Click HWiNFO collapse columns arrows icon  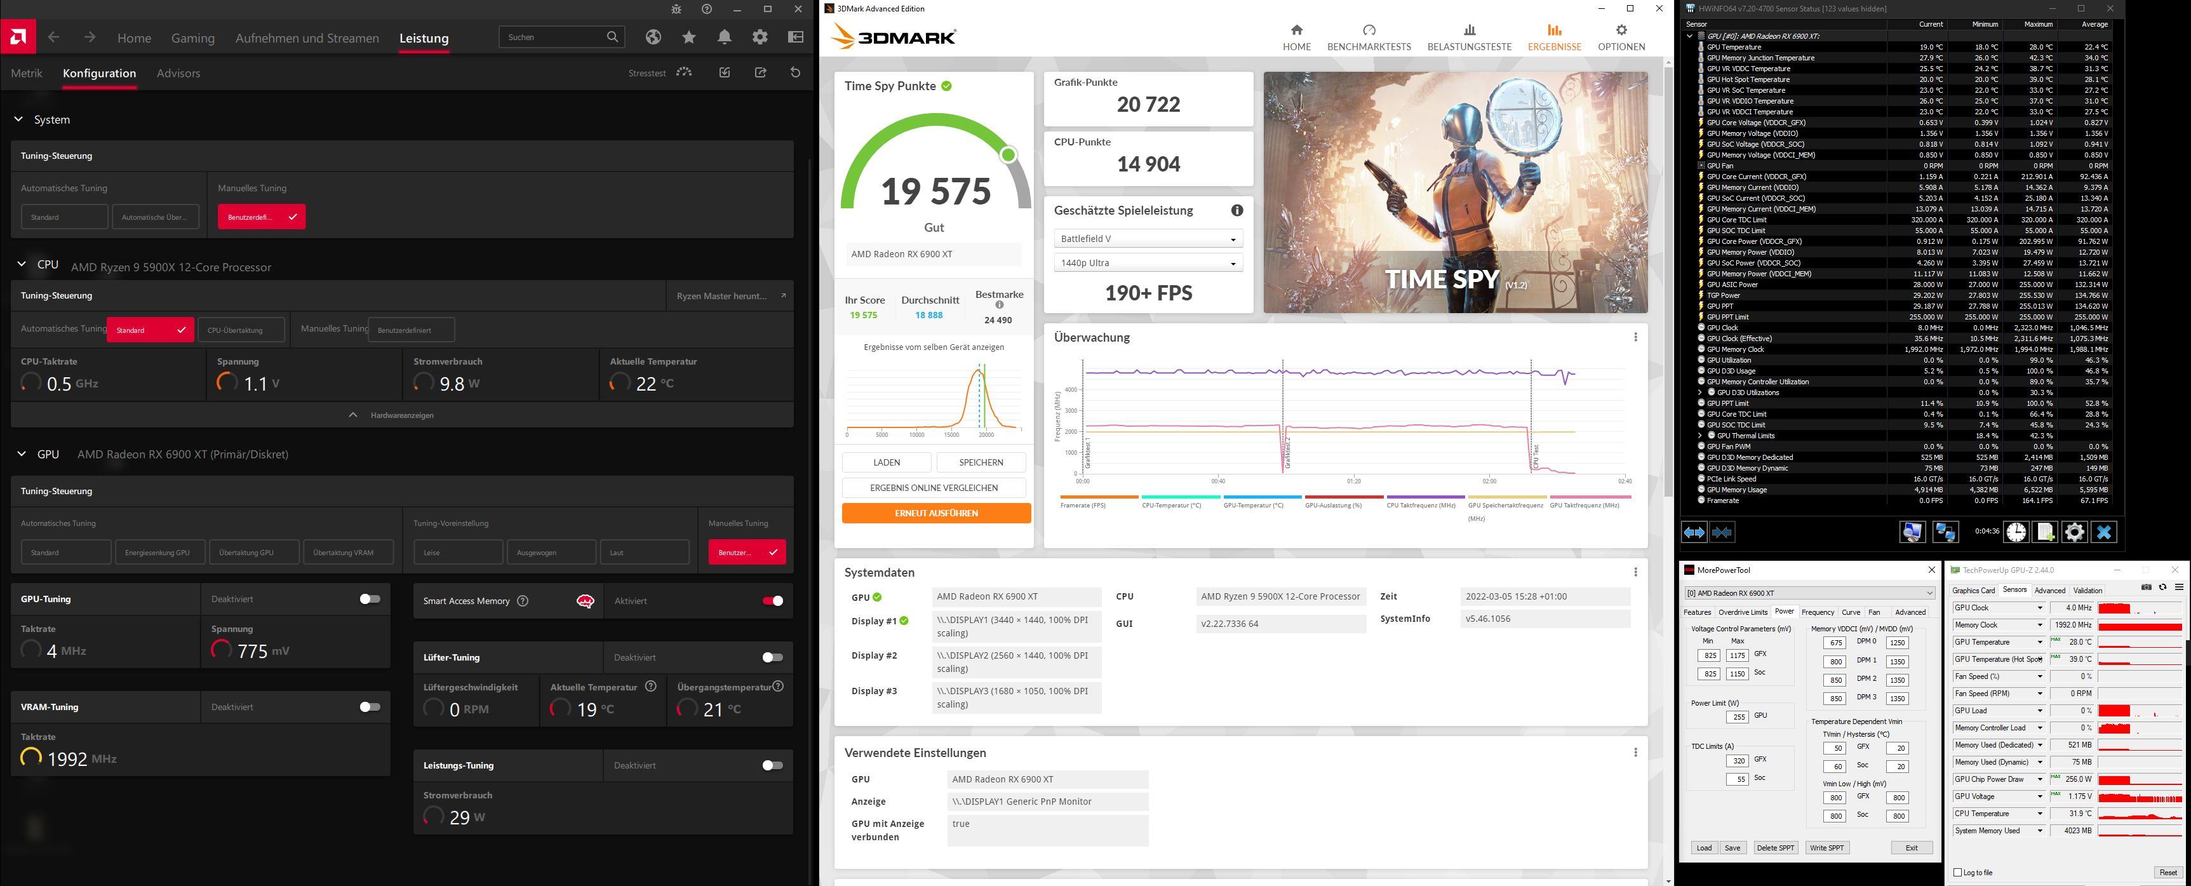point(1722,532)
